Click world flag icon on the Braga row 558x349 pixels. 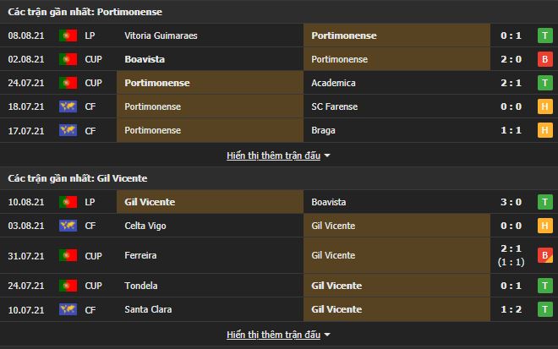68,130
